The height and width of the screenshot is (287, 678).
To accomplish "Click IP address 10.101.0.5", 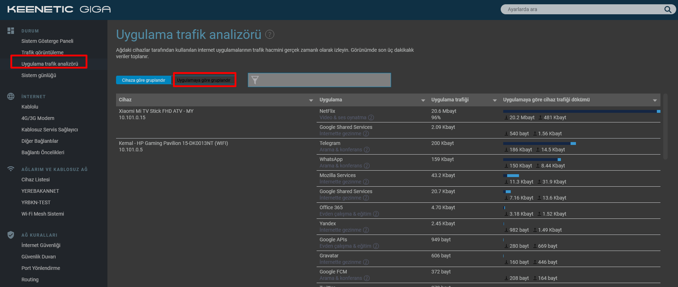I will tap(131, 150).
